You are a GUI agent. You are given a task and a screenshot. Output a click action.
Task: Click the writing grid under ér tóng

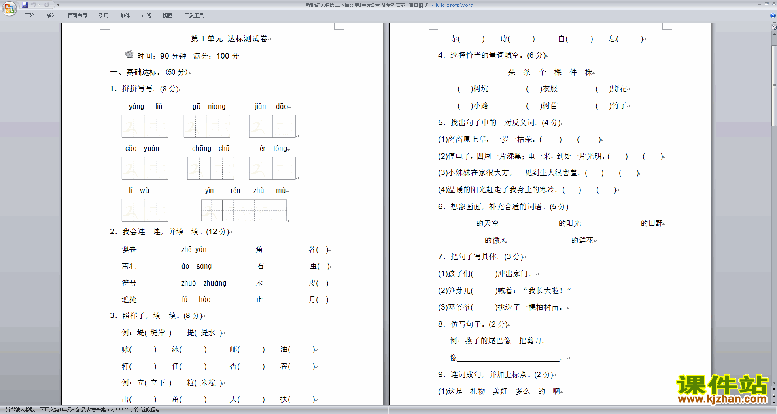[x=272, y=168]
